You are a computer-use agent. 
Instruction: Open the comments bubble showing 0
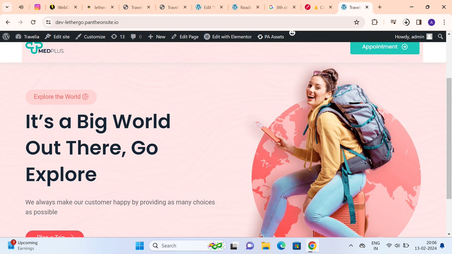tap(136, 37)
